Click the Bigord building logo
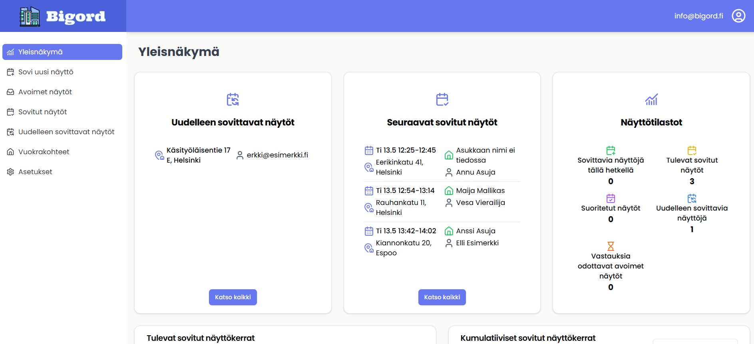 click(30, 16)
